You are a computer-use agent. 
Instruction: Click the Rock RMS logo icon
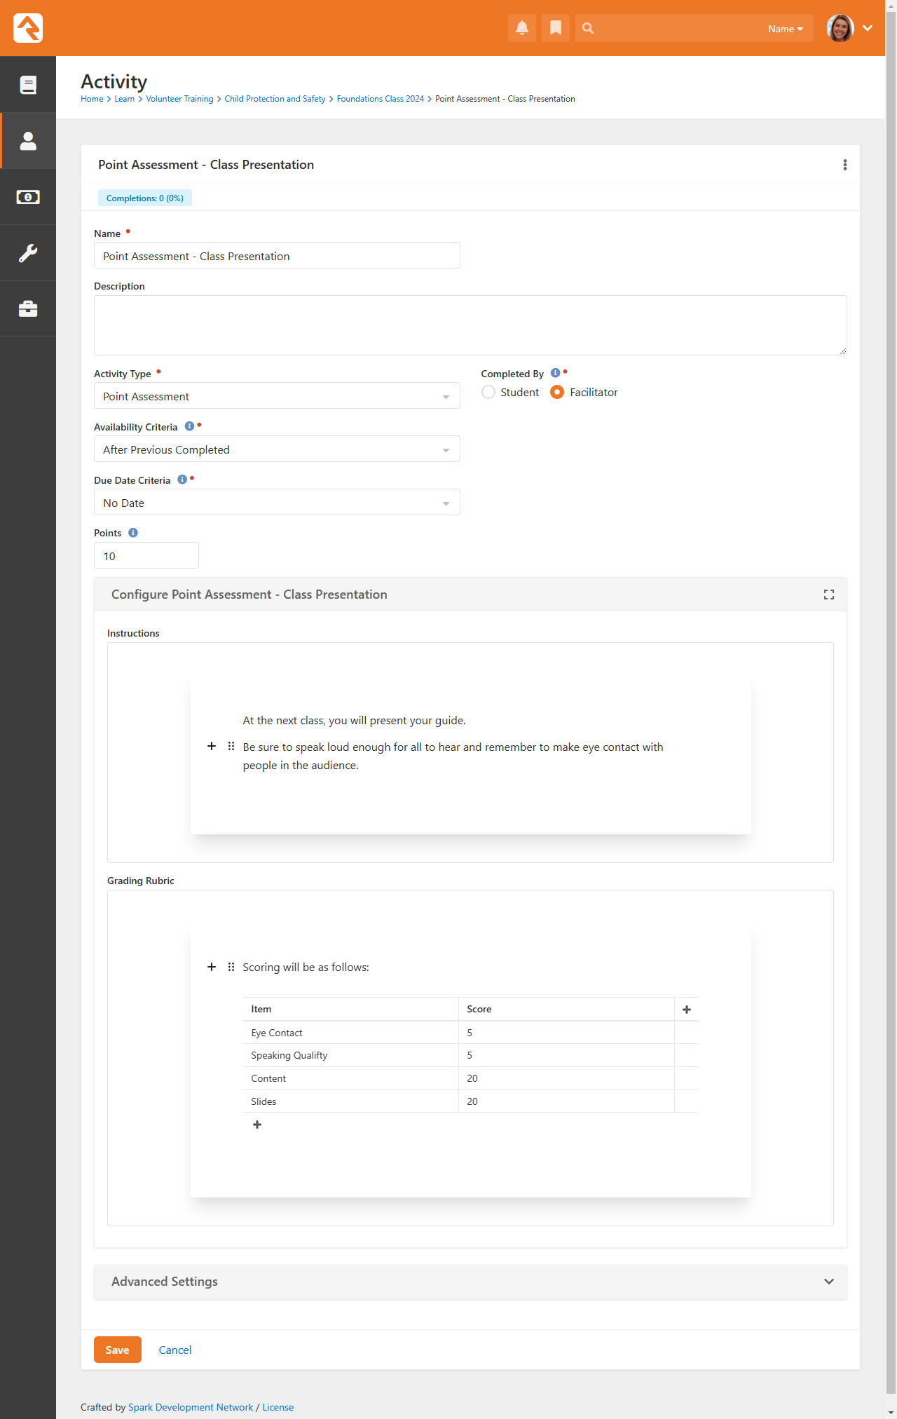point(28,28)
